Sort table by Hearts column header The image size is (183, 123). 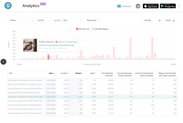tap(92, 73)
